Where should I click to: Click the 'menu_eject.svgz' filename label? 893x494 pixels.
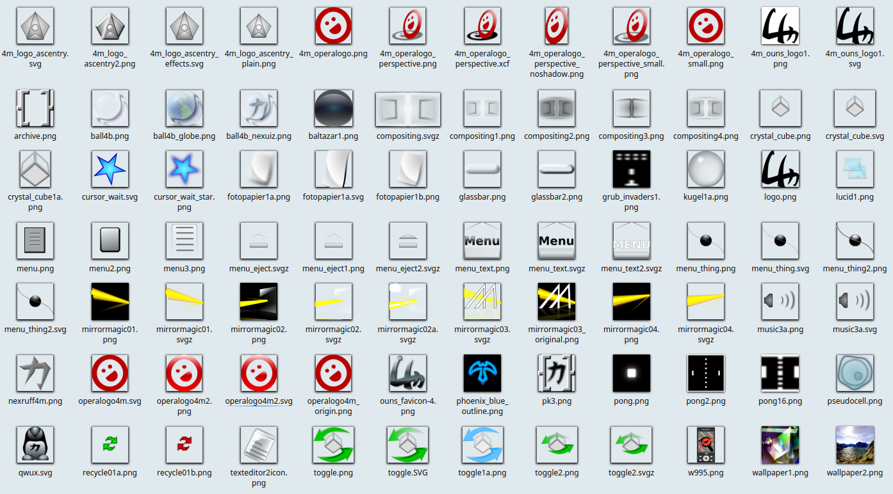click(259, 269)
